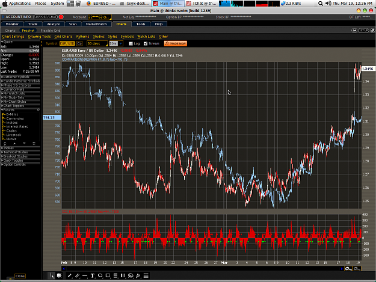Open the Drawing Tools menu
This screenshot has width=376, height=282.
coord(39,37)
